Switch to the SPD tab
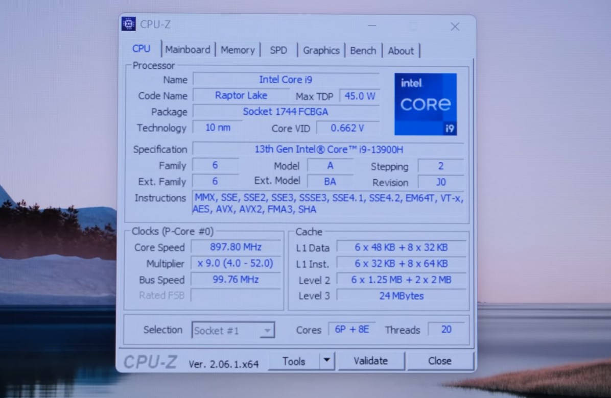The image size is (611, 398). 278,51
